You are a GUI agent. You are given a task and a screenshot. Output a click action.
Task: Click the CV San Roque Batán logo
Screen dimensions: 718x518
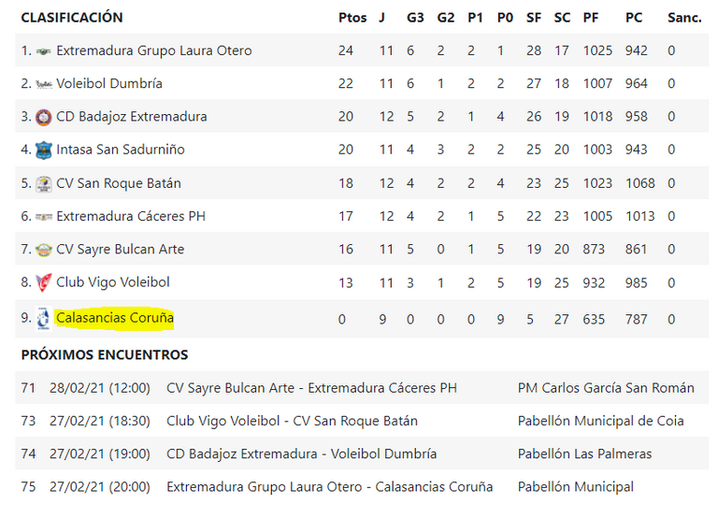tap(44, 183)
